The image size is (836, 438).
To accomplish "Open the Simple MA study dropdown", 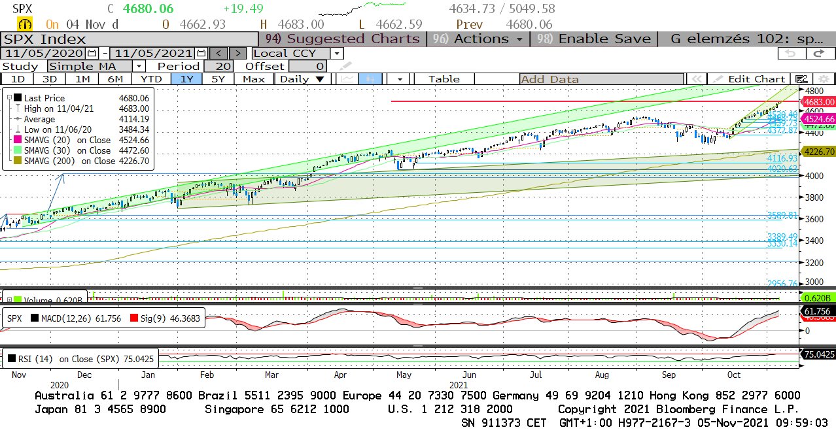I will (139, 66).
